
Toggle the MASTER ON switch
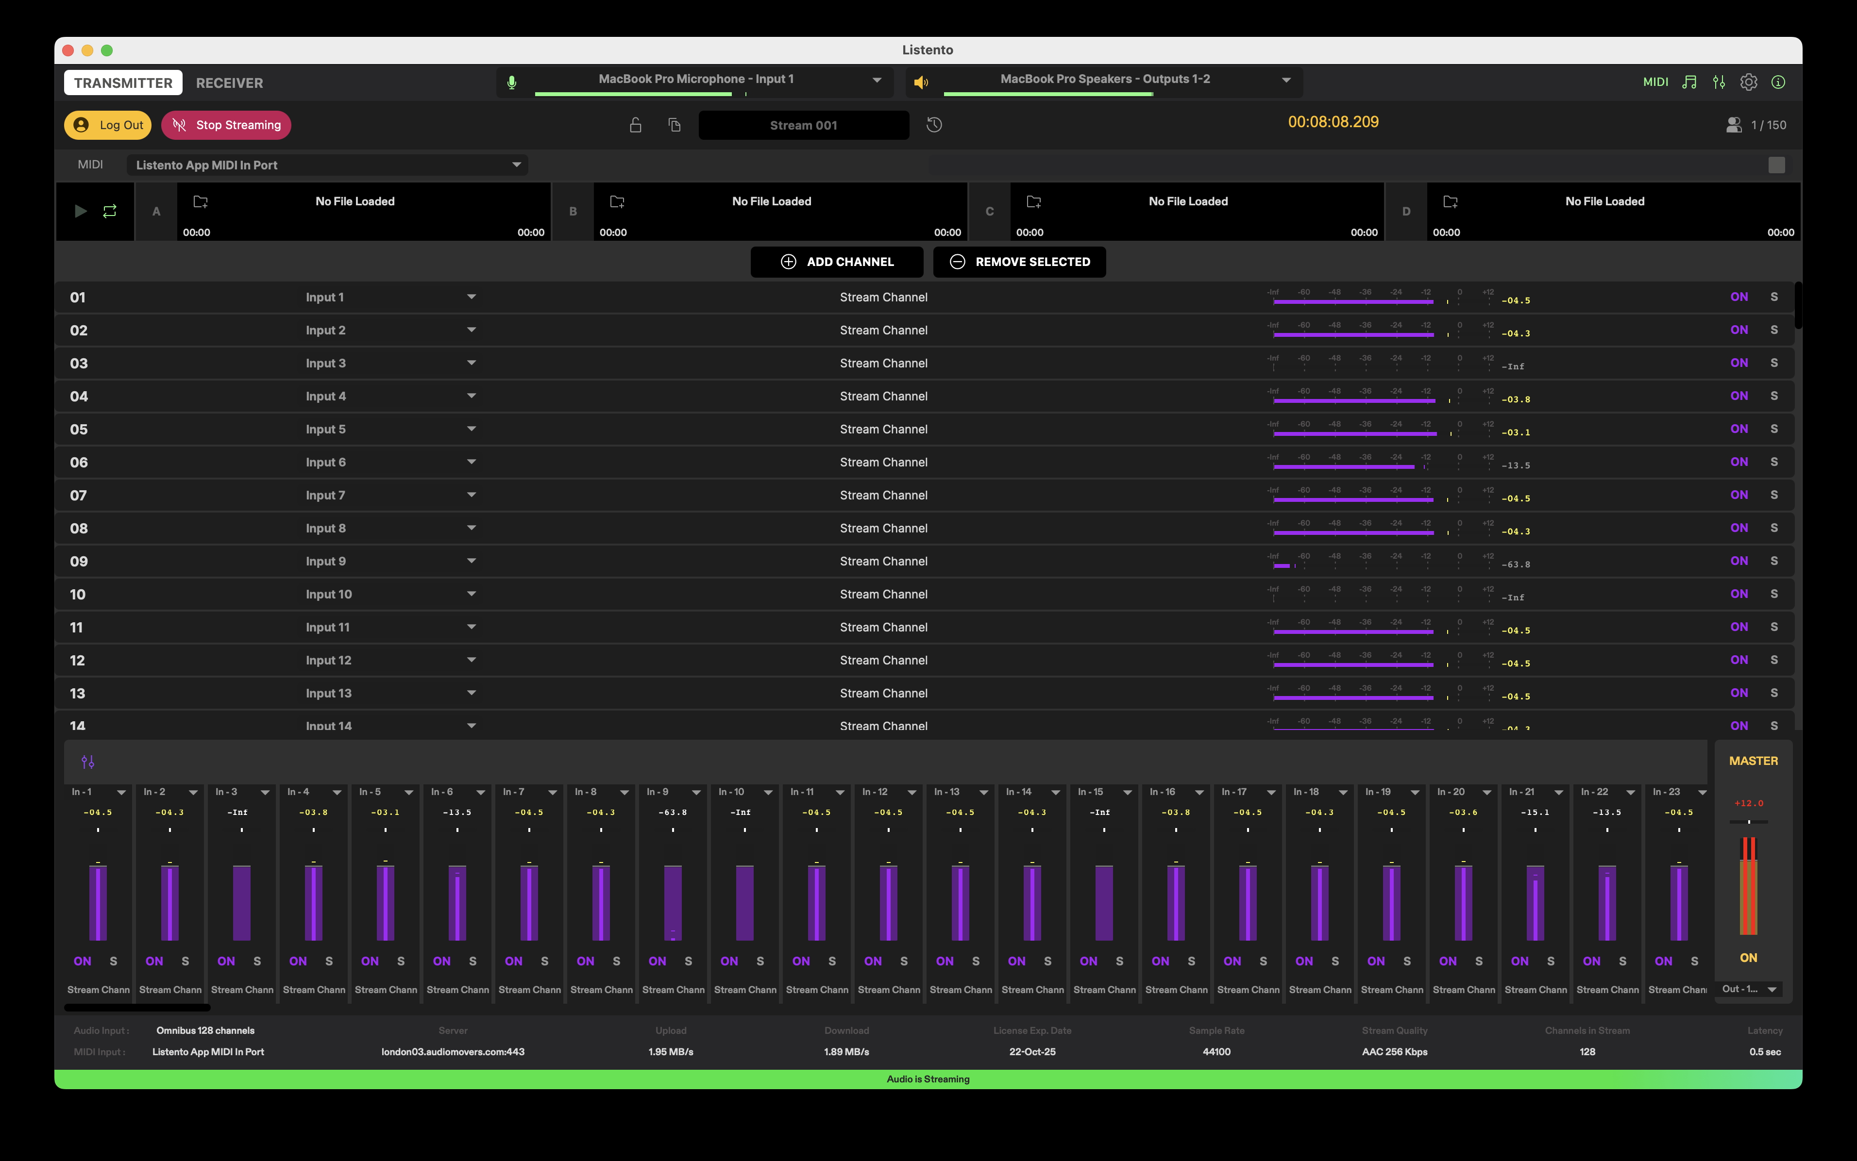point(1748,958)
